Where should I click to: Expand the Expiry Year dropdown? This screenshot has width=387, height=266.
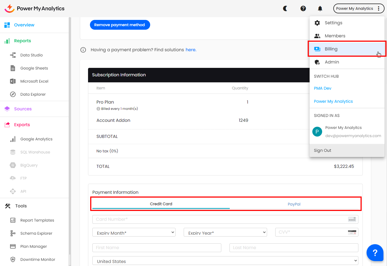click(225, 232)
